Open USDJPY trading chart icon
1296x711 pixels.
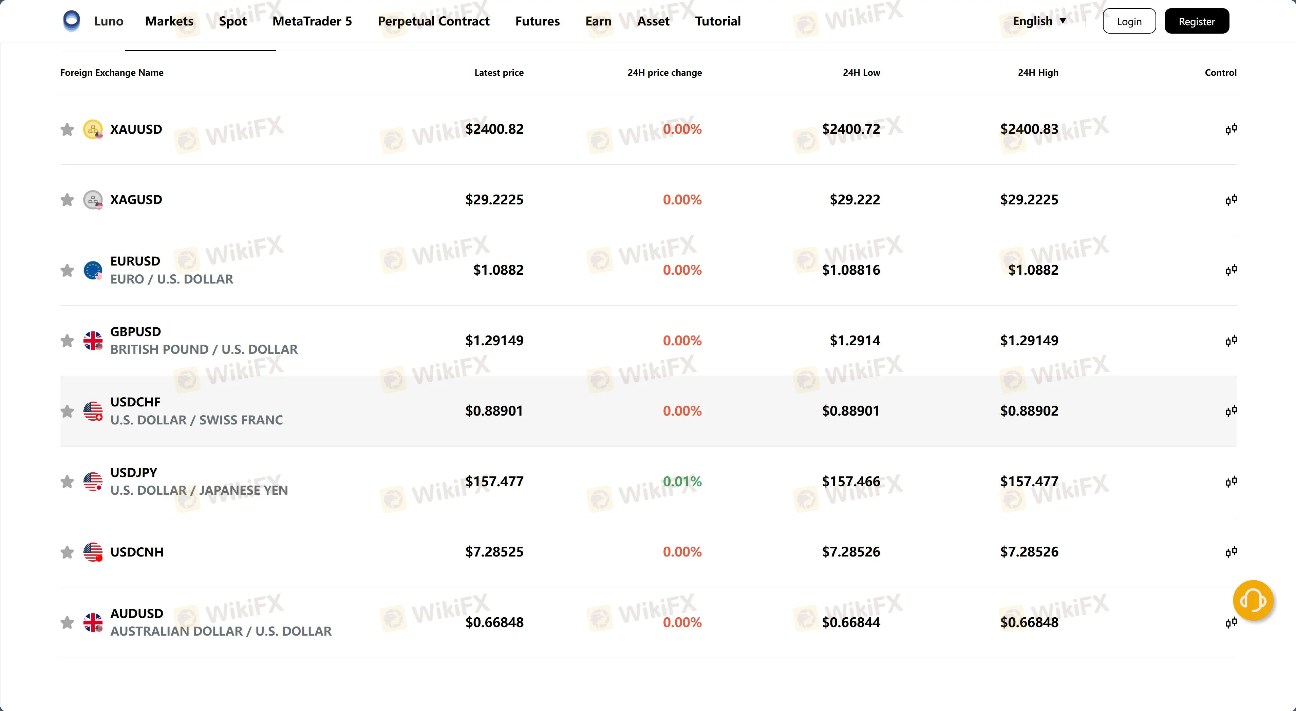pyautogui.click(x=1231, y=482)
